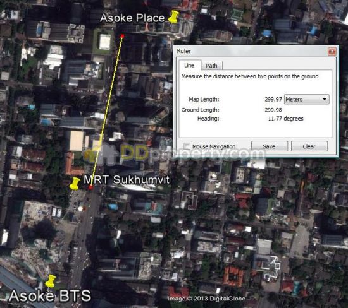Click the Asoke Place placemark label
348x308 pixels.
132,18
